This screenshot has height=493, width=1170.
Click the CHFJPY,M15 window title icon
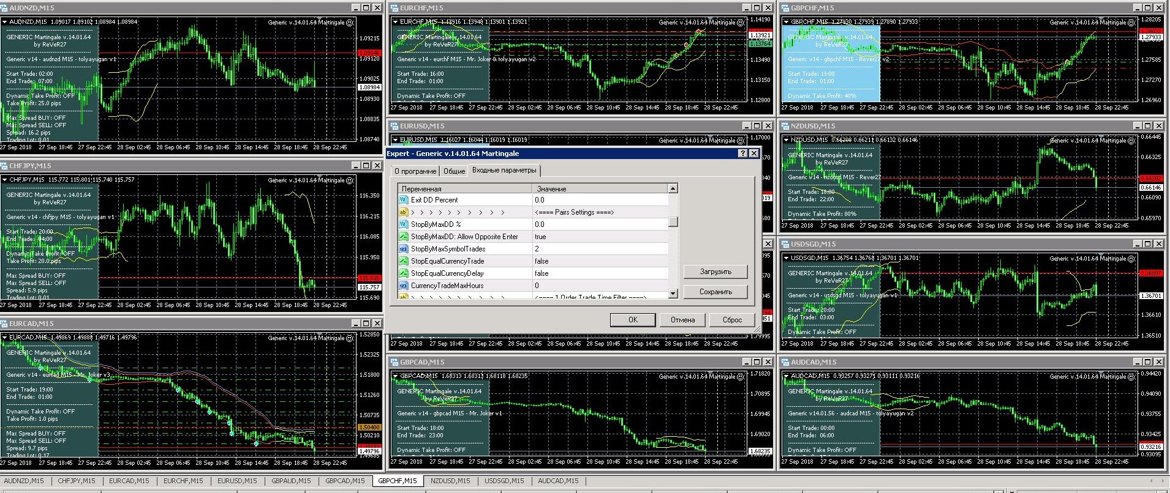coord(4,166)
